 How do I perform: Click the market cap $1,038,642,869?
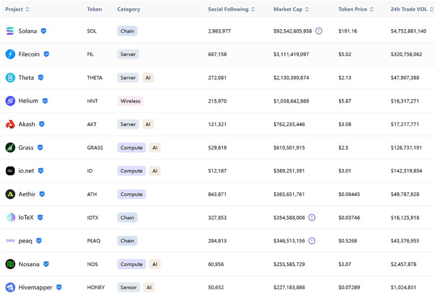coord(291,101)
